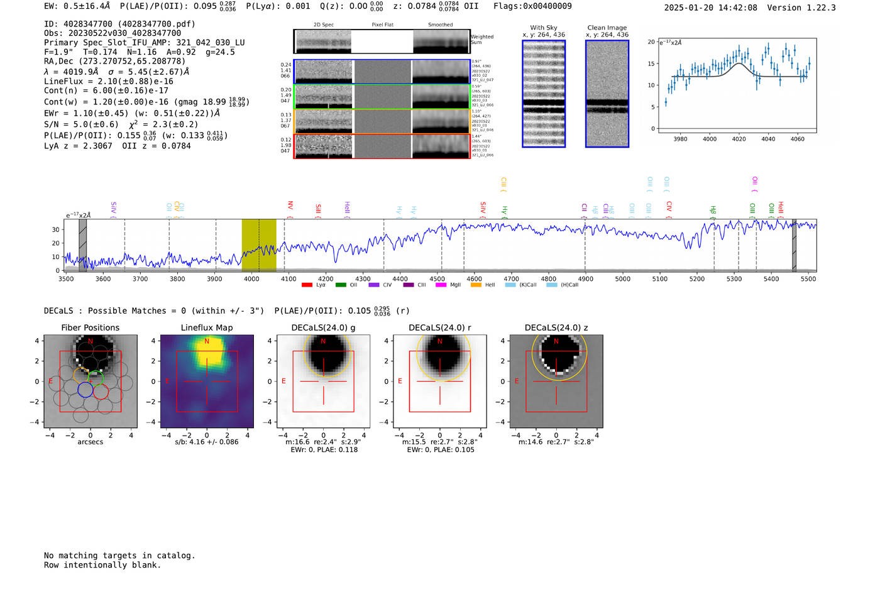Screen dimensions: 880x599
Task: Click the orange-bordered 2D spectrum row
Action: coord(382,121)
